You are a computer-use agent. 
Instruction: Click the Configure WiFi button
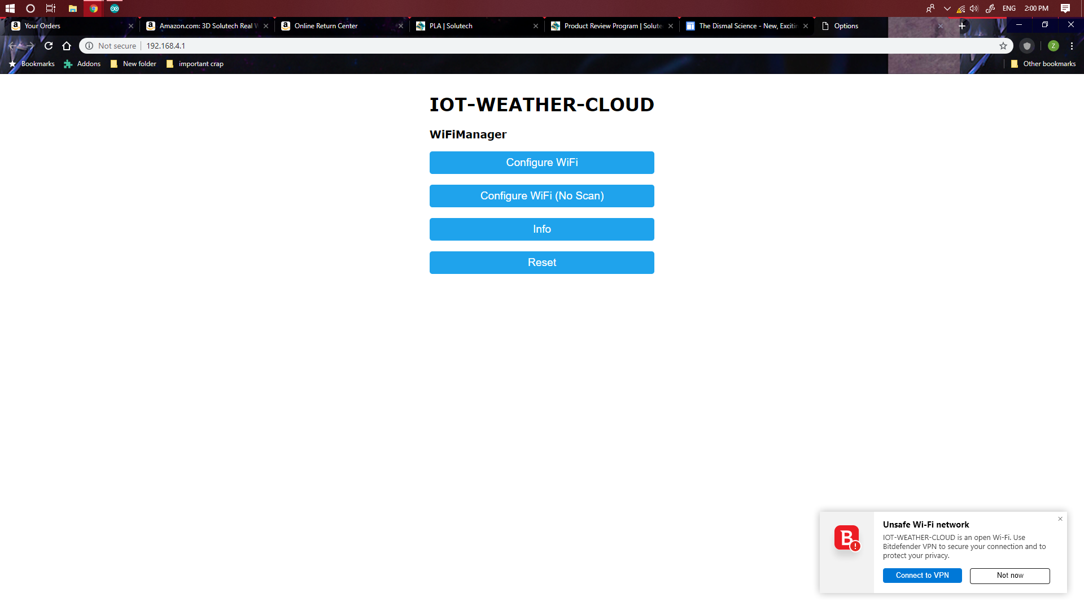pos(541,162)
